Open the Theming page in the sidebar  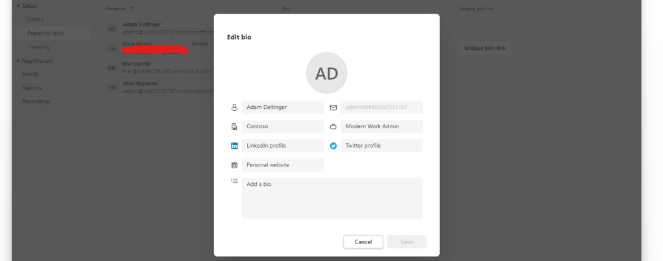[38, 47]
